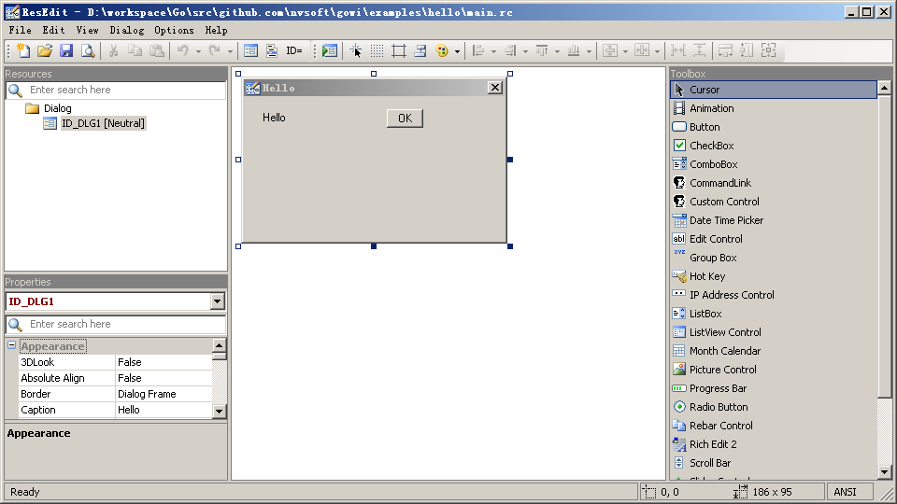Save the resource file
This screenshot has width=897, height=504.
pyautogui.click(x=66, y=50)
